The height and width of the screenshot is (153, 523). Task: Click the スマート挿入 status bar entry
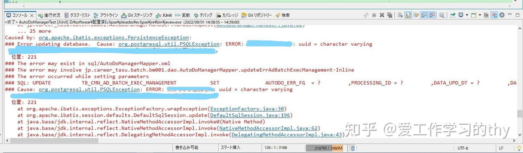click(x=231, y=148)
